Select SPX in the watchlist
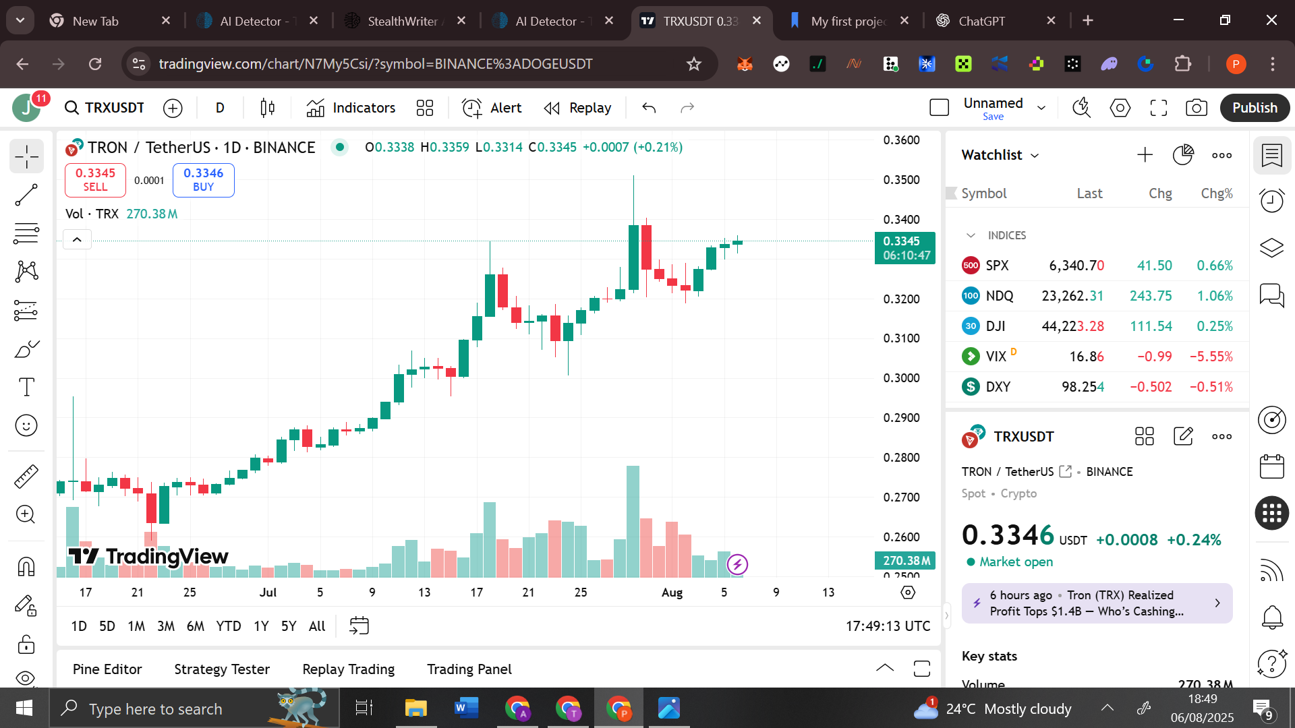 (x=1097, y=266)
